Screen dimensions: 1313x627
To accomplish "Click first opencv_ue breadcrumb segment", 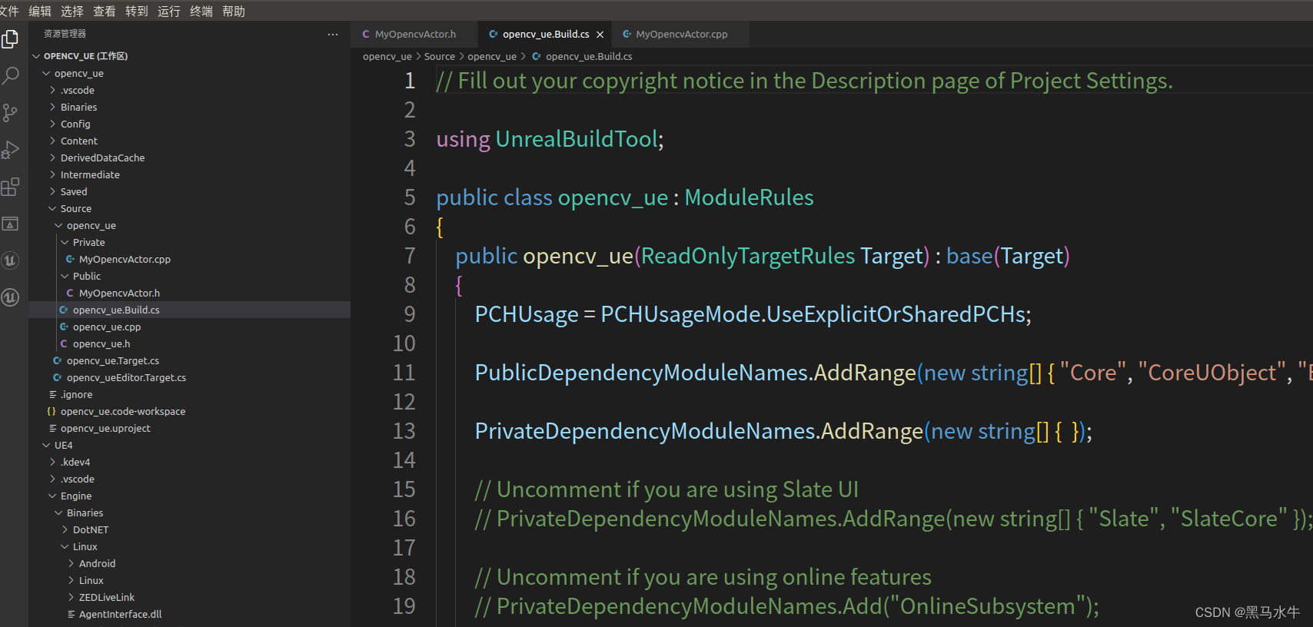I will tap(387, 56).
